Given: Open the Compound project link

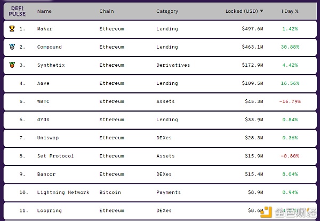Looking at the screenshot, I should coord(50,47).
